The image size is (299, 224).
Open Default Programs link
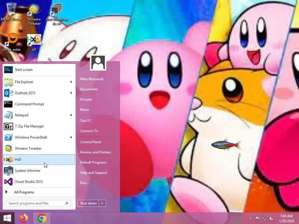93,162
